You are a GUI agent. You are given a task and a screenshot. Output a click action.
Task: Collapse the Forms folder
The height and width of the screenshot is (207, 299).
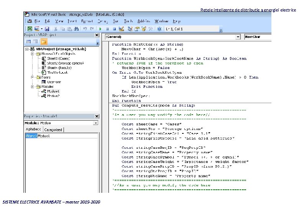pyautogui.click(x=33, y=77)
